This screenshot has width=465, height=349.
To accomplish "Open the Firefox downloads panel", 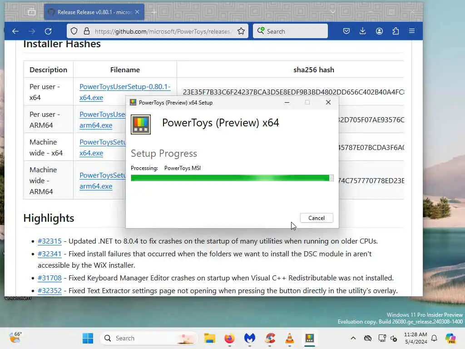I will (x=363, y=31).
